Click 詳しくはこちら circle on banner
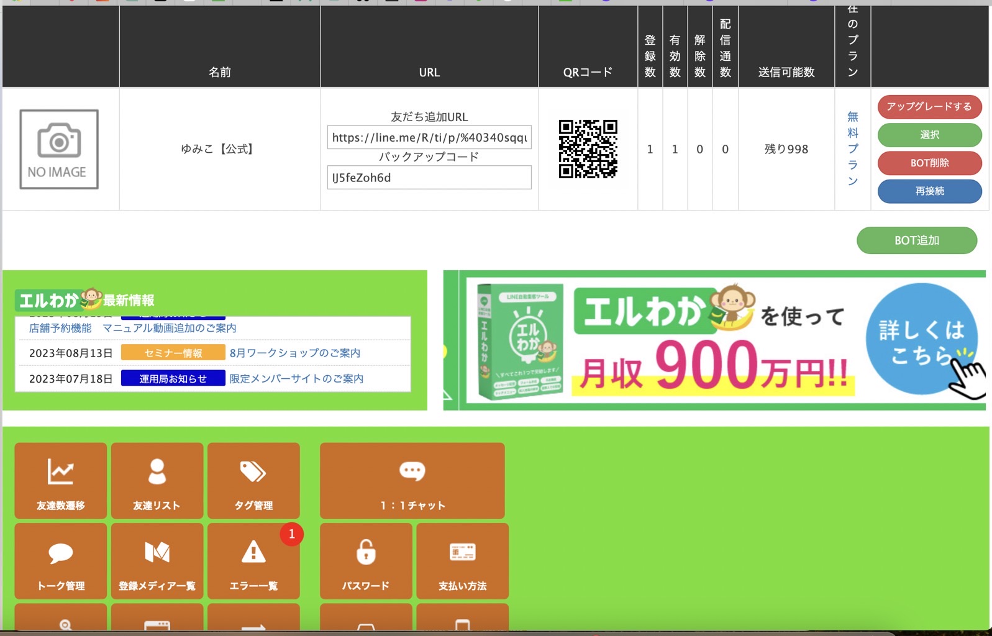 click(x=922, y=338)
